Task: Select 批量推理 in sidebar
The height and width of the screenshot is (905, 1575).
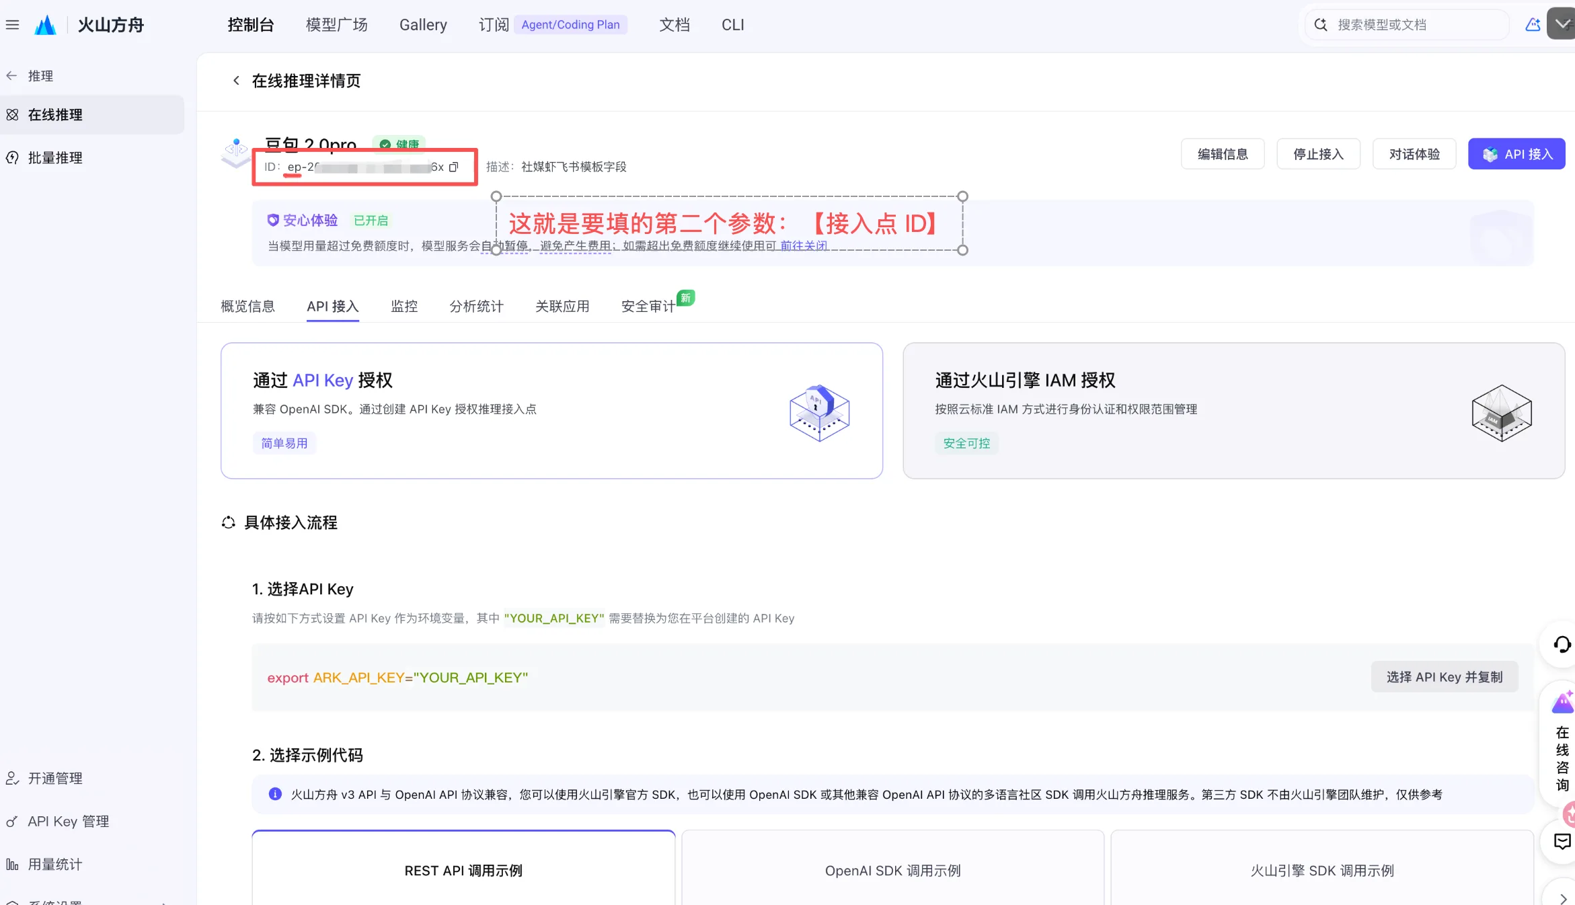Action: click(x=55, y=158)
